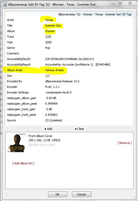Select the Disc value 1/1
This screenshot has width=138, height=201.
coord(48,76)
